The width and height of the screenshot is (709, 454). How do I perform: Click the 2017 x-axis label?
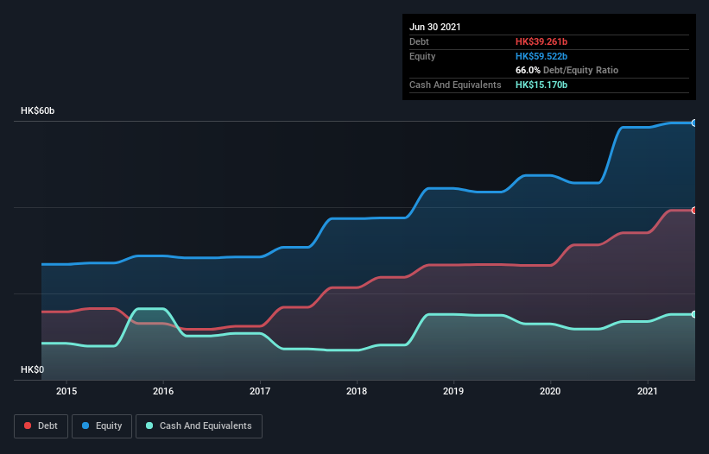[x=260, y=391]
